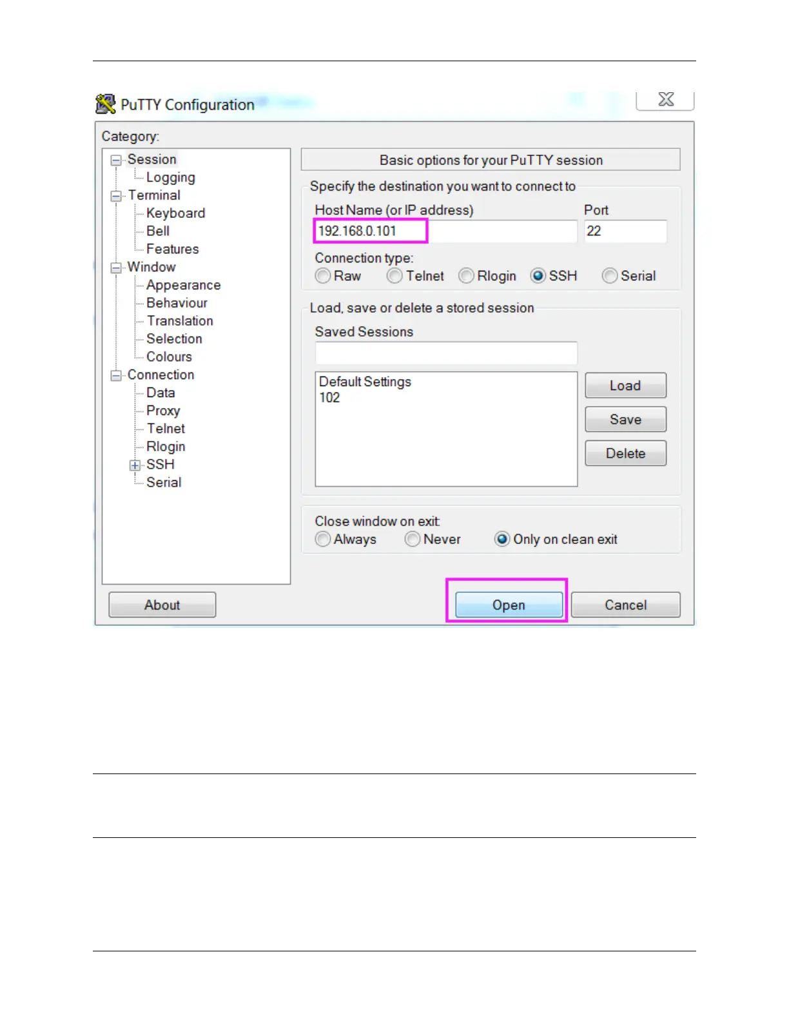Image resolution: width=789 pixels, height=1021 pixels.
Task: Open the Colours settings category
Action: [x=169, y=356]
